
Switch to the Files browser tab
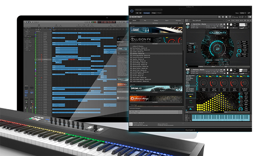coord(145,20)
